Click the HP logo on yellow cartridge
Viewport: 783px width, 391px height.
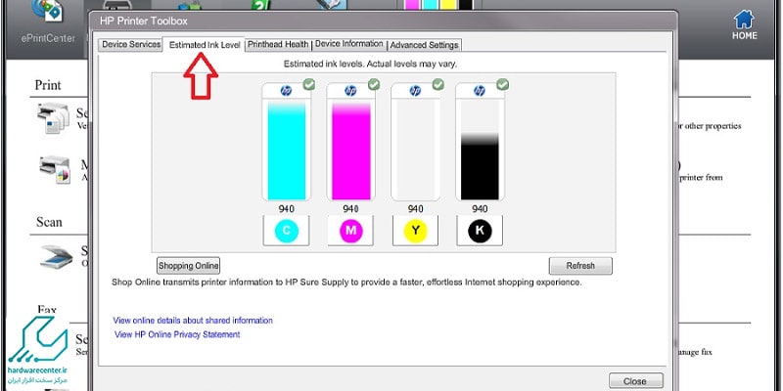415,91
